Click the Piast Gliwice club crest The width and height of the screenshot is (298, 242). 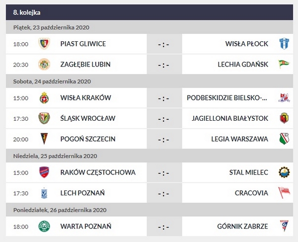45,44
